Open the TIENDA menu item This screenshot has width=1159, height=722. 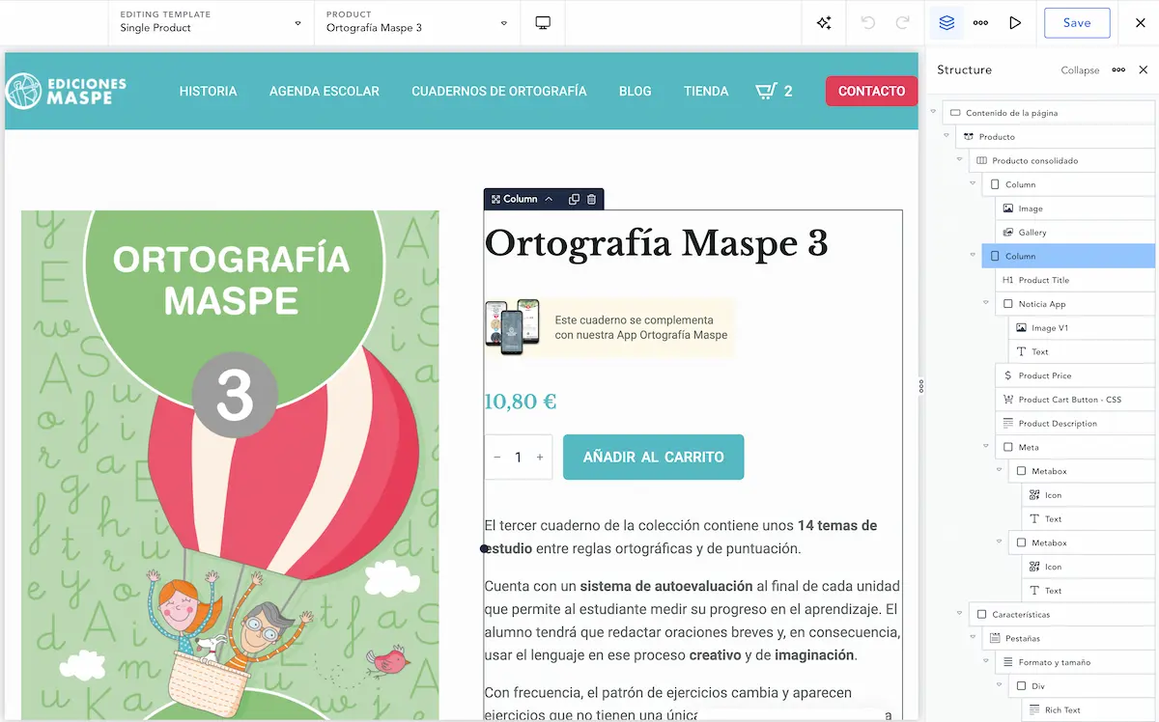pos(706,91)
